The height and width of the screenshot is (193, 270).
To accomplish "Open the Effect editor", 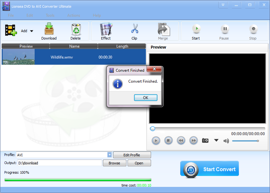I will [x=106, y=31].
